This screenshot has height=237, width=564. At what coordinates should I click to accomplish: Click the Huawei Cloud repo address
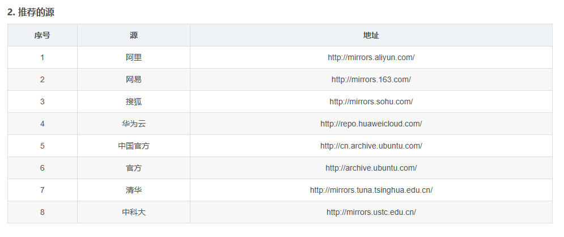[371, 124]
